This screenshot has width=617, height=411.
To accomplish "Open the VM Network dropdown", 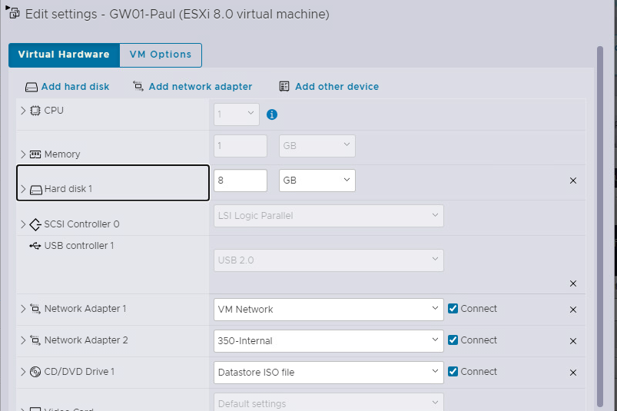I will click(328, 310).
